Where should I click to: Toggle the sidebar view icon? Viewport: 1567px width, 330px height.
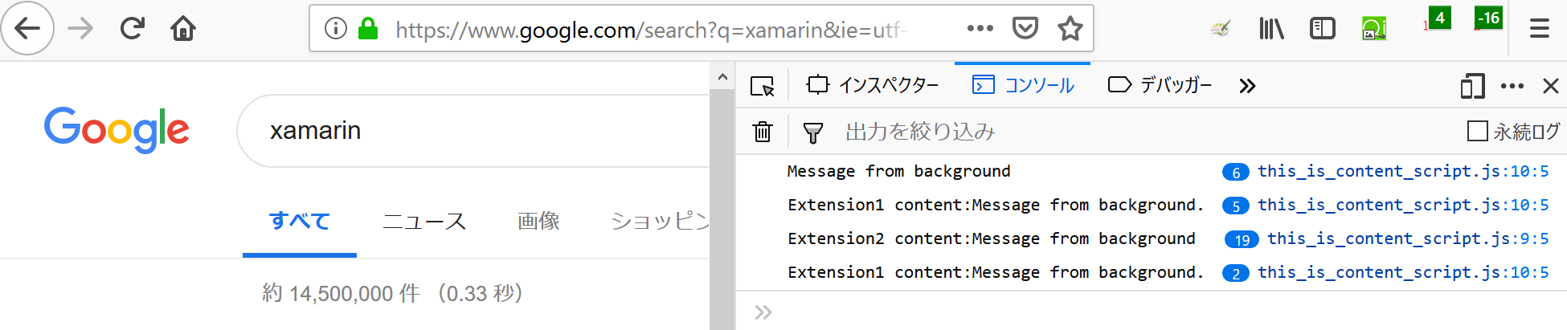tap(1322, 29)
